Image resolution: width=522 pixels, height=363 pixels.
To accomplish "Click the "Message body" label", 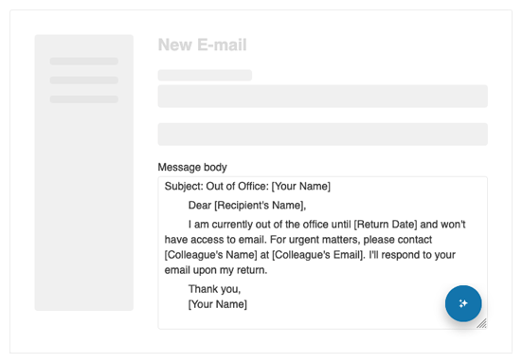I will tap(192, 167).
